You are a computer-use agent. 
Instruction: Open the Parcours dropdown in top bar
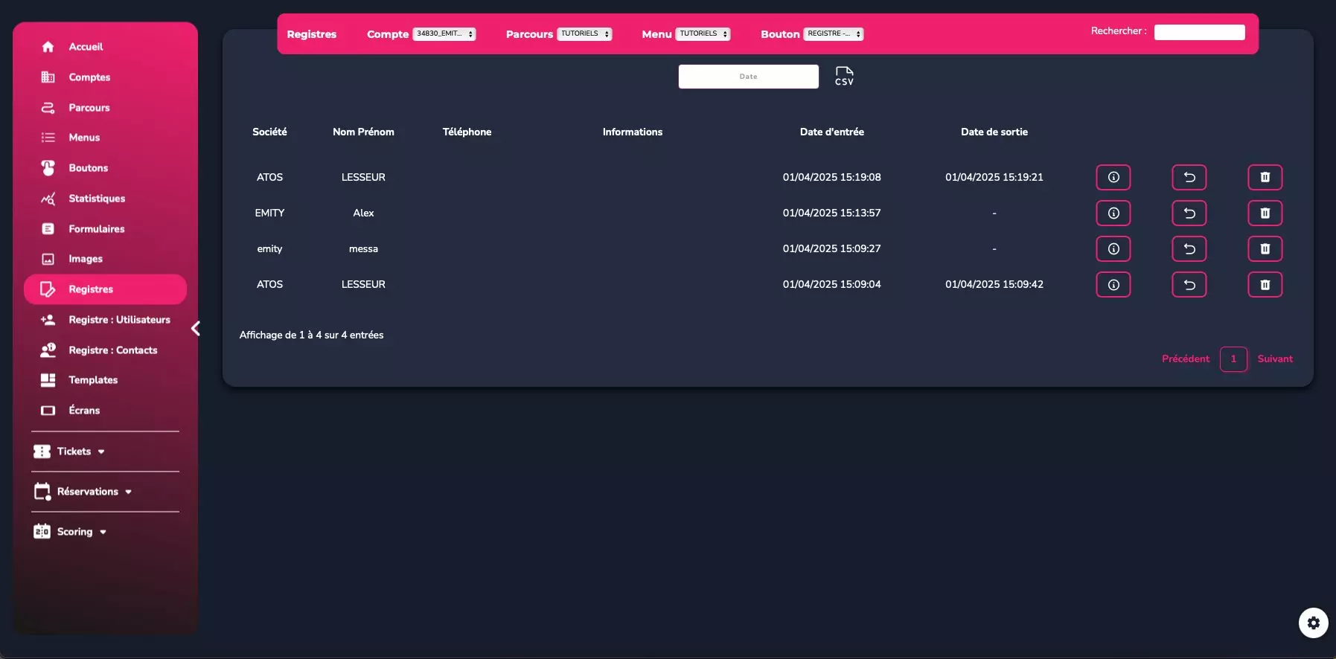pos(584,33)
